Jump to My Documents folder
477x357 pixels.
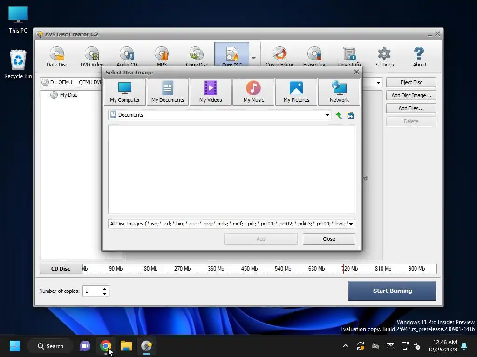(x=168, y=92)
